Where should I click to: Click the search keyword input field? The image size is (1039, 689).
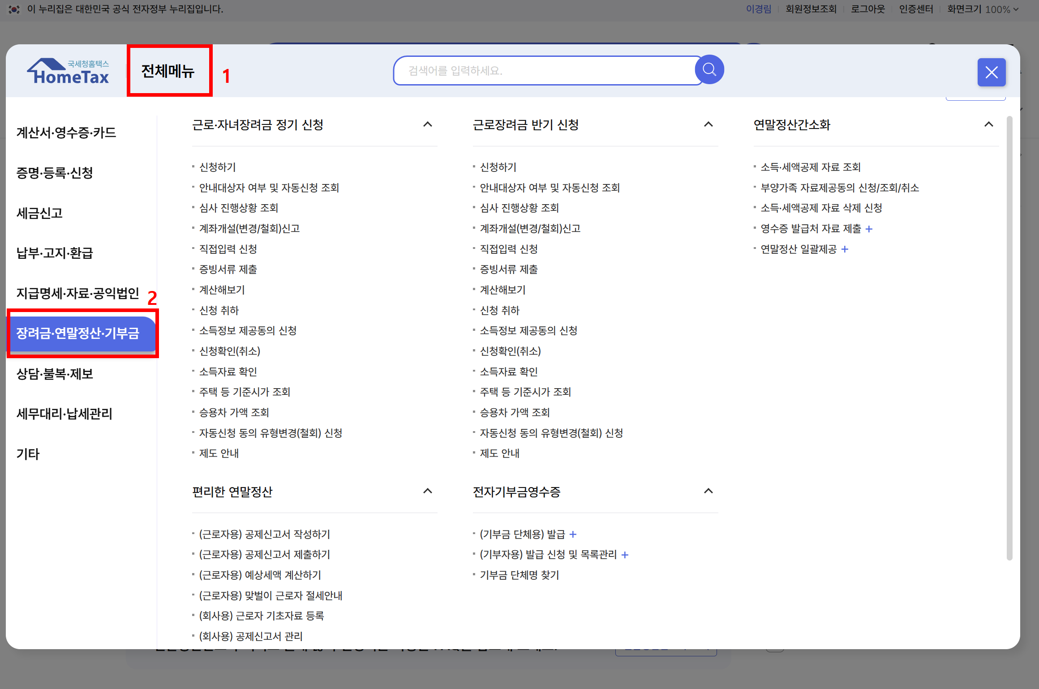(546, 71)
